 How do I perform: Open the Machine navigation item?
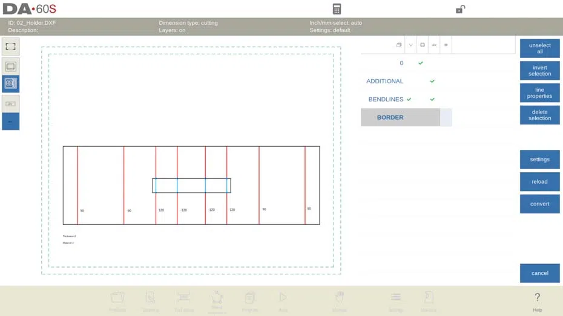[x=429, y=301]
